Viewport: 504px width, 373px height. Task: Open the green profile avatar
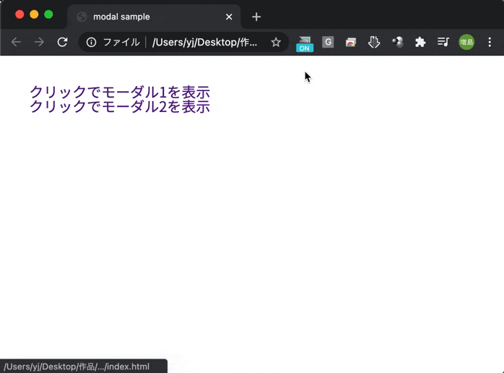pos(466,42)
